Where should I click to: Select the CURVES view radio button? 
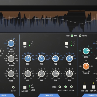pos(80,36)
